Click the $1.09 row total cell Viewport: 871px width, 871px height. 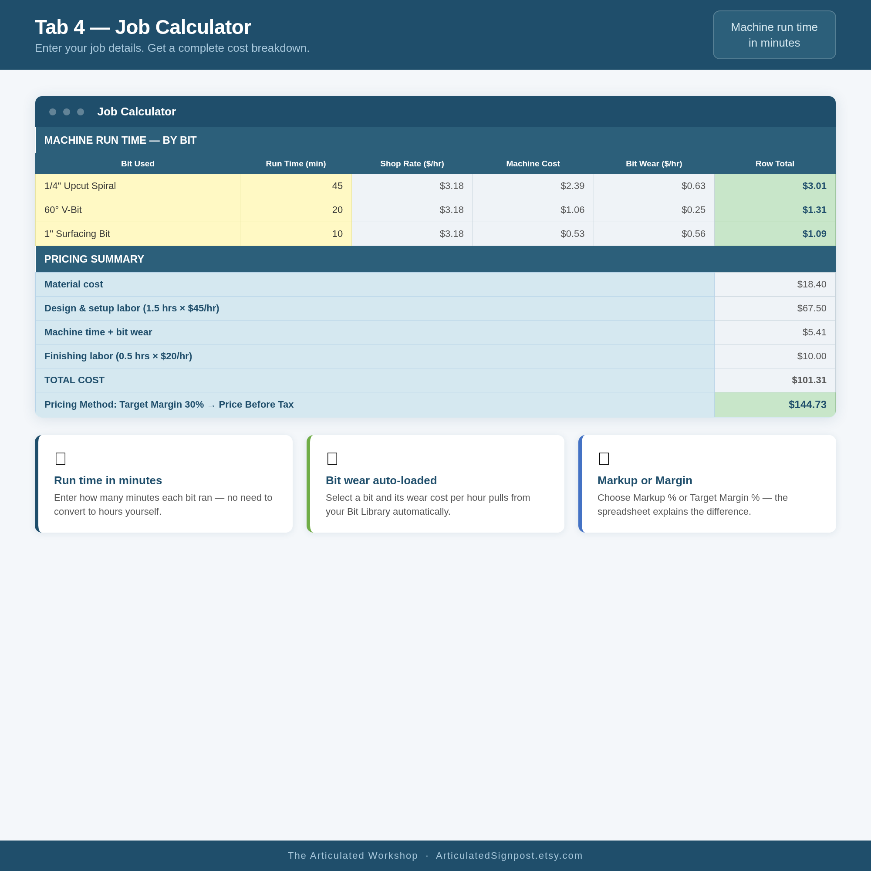click(775, 233)
